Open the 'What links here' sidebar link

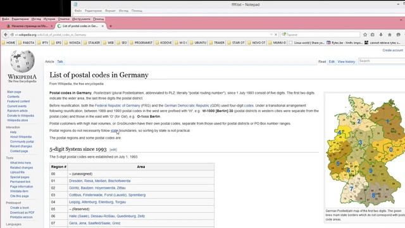point(20,163)
